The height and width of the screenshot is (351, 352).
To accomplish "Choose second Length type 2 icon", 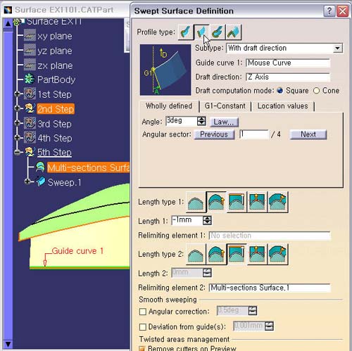I will [216, 254].
